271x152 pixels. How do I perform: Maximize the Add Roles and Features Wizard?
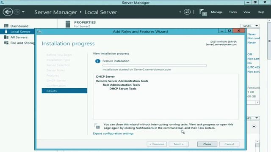point(230,31)
